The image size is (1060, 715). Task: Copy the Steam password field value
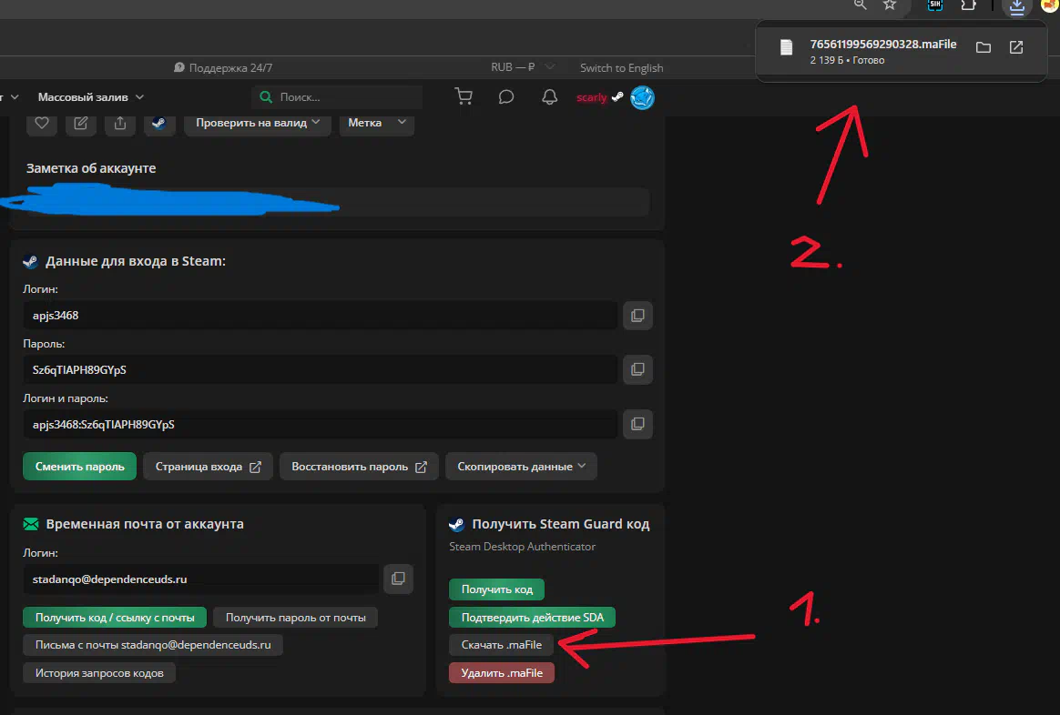click(x=637, y=369)
